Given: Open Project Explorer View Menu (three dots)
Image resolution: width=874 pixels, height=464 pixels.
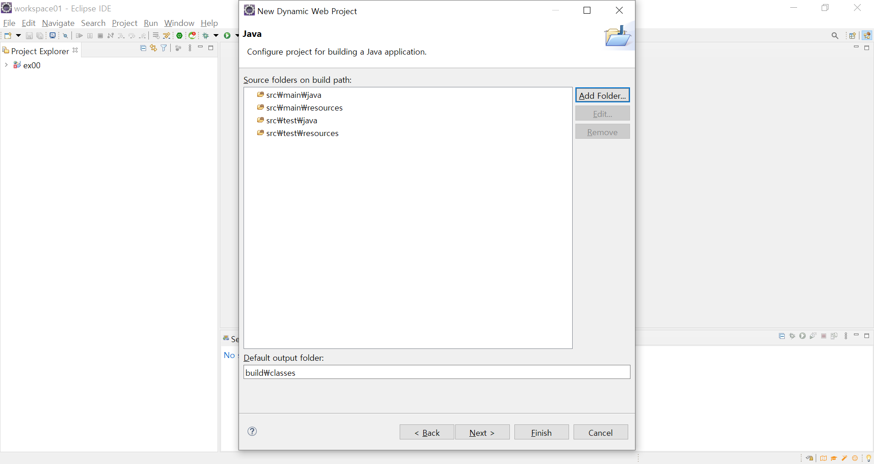Looking at the screenshot, I should click(x=190, y=48).
